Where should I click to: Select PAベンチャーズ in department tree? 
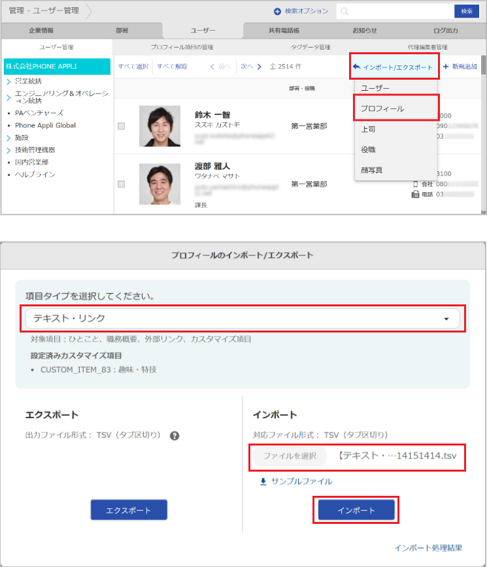pyautogui.click(x=39, y=113)
